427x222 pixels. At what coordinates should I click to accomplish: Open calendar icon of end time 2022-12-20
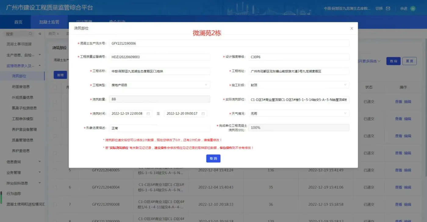(x=203, y=113)
